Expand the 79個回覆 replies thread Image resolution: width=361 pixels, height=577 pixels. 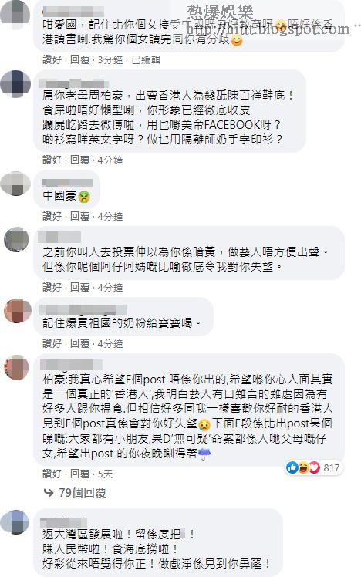point(82,492)
